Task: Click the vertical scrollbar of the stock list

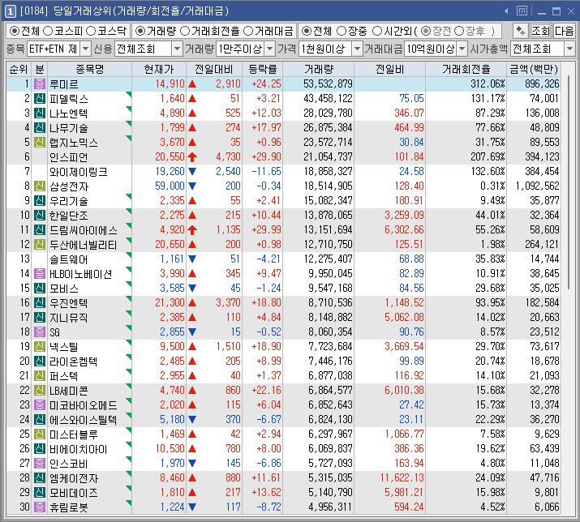Action: coord(568,183)
